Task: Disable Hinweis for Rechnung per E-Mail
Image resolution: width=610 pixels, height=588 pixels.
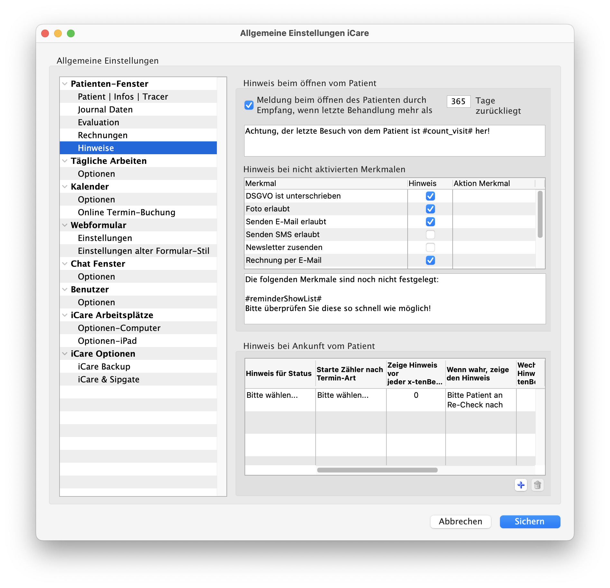Action: [x=430, y=260]
